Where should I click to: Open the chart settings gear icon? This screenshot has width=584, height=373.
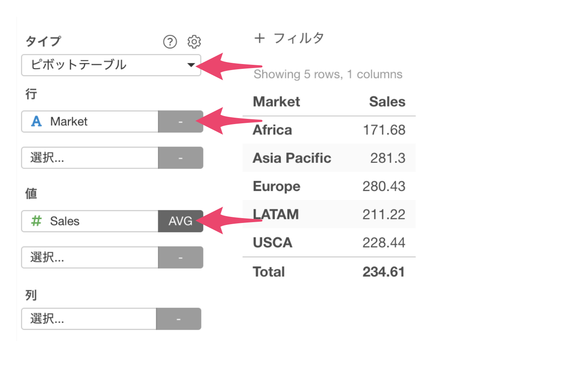(x=194, y=42)
